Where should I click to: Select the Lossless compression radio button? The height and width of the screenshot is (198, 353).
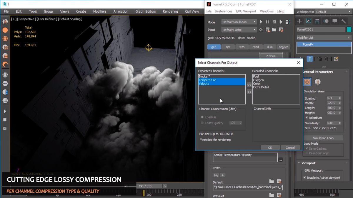tap(202, 117)
